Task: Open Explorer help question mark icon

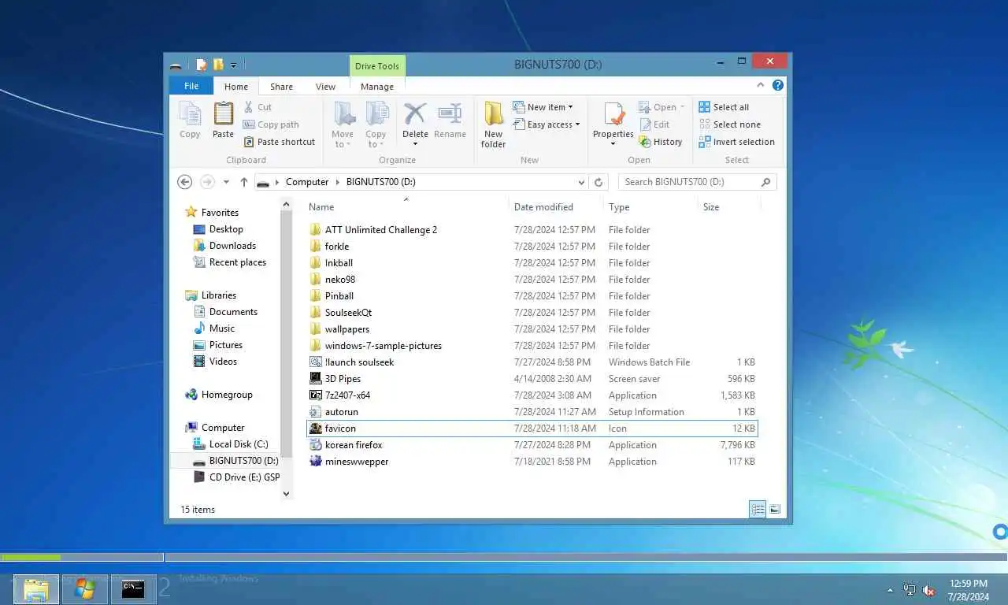Action: 777,85
